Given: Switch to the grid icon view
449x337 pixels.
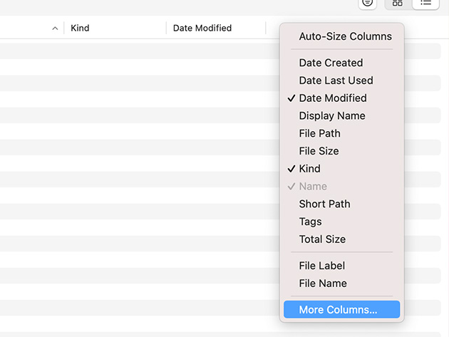Looking at the screenshot, I should [x=398, y=3].
